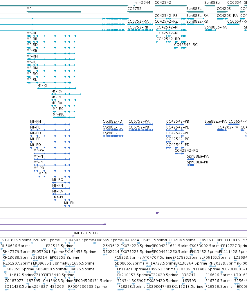
Task: Click transcript CG42542-RE
Action: coord(171,24)
